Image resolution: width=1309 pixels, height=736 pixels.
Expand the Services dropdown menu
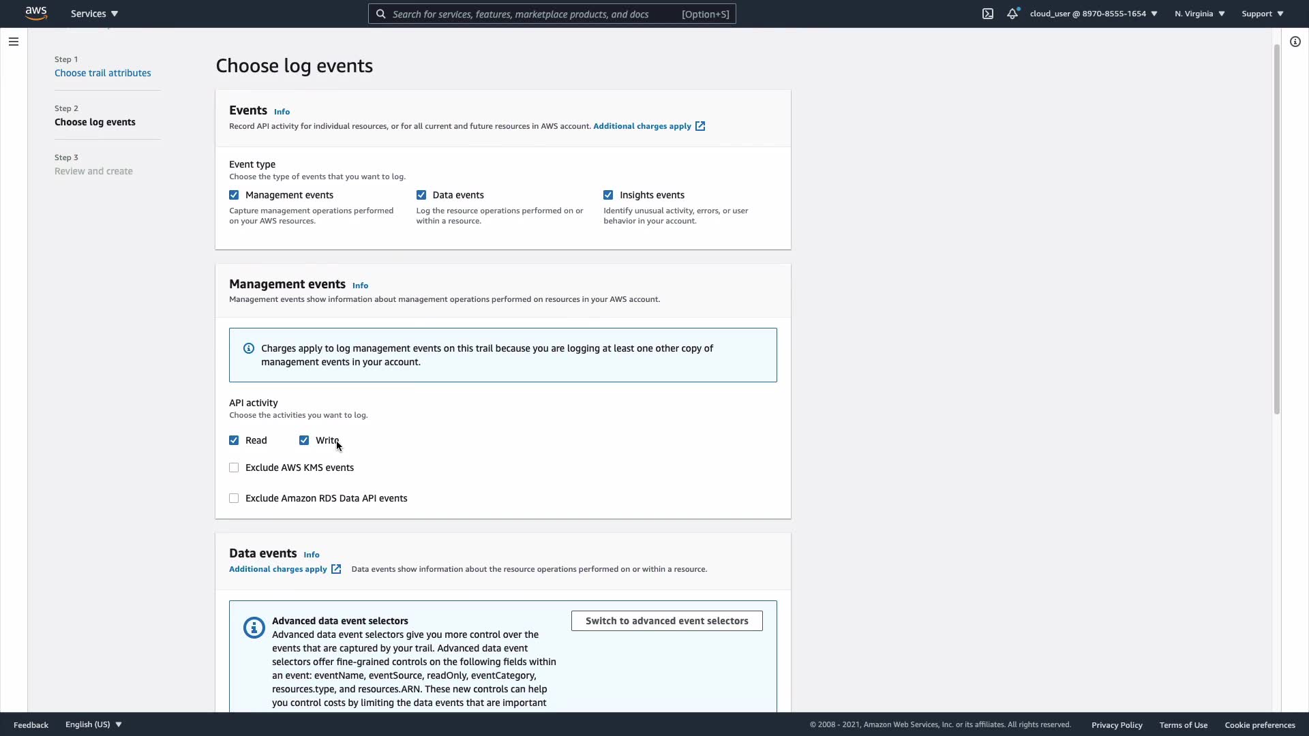coord(94,14)
